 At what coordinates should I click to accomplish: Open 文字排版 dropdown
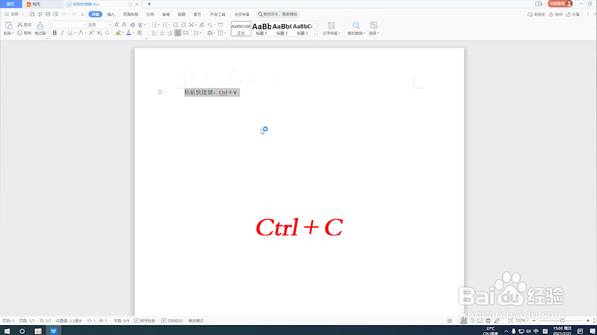tap(331, 29)
